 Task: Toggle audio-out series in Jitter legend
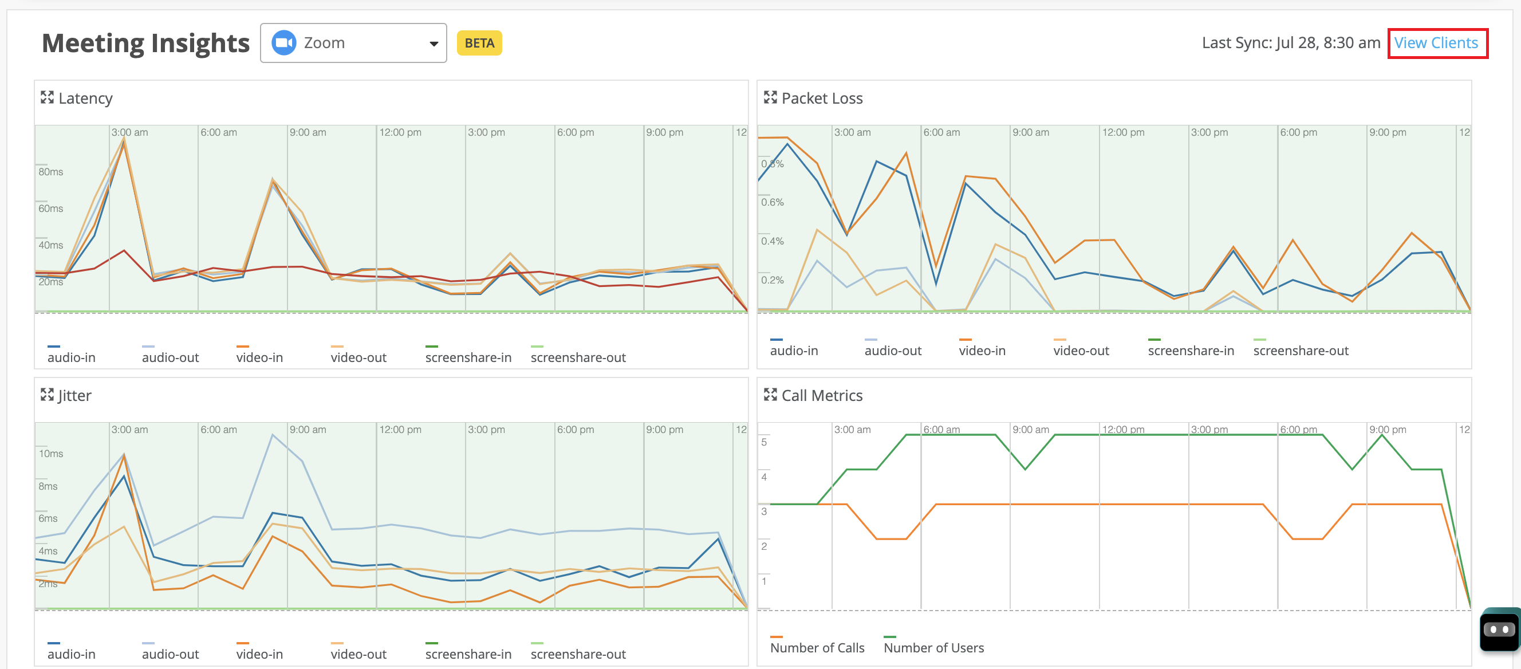tap(170, 654)
